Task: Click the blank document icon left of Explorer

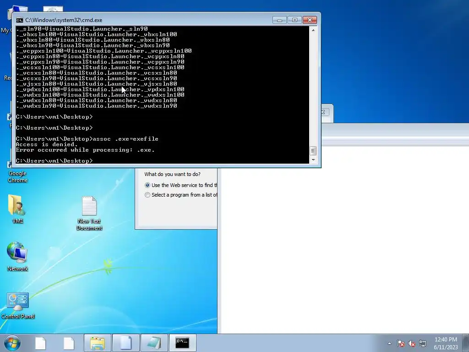Action: pyautogui.click(x=69, y=343)
